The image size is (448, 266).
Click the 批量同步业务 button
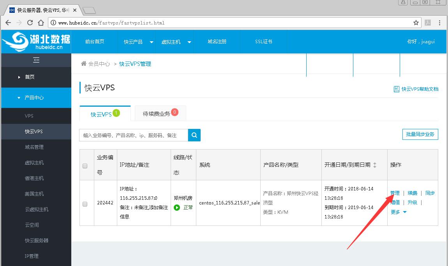(420, 134)
